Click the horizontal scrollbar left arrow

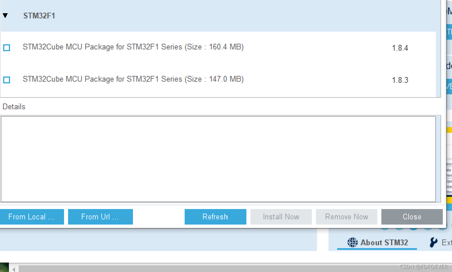(x=14, y=269)
